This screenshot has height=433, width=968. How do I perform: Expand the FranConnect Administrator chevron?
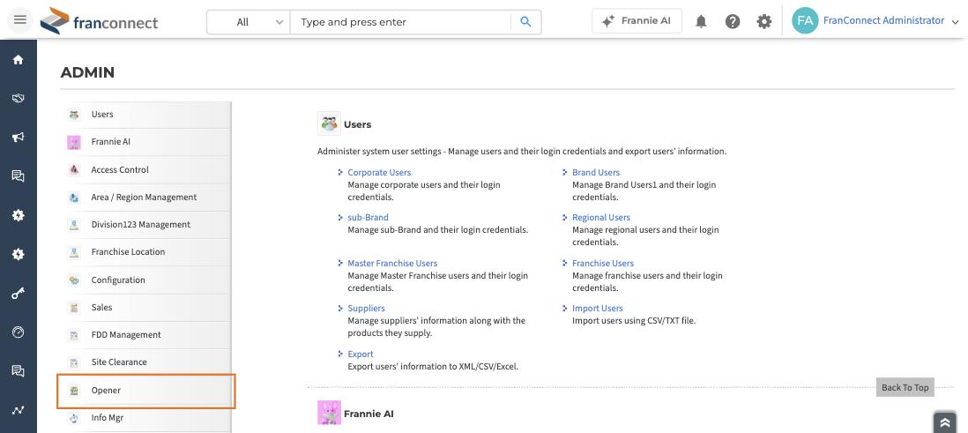point(955,23)
